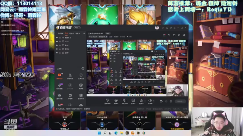Click the start/stop live button
Screen dimensions: 243x136
pos(180,101)
